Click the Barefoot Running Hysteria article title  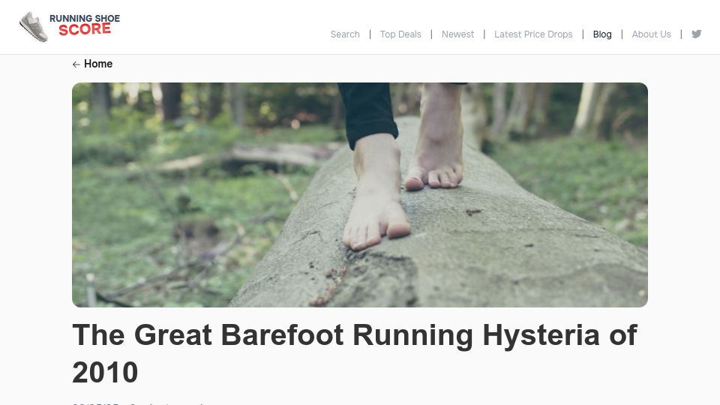point(355,353)
